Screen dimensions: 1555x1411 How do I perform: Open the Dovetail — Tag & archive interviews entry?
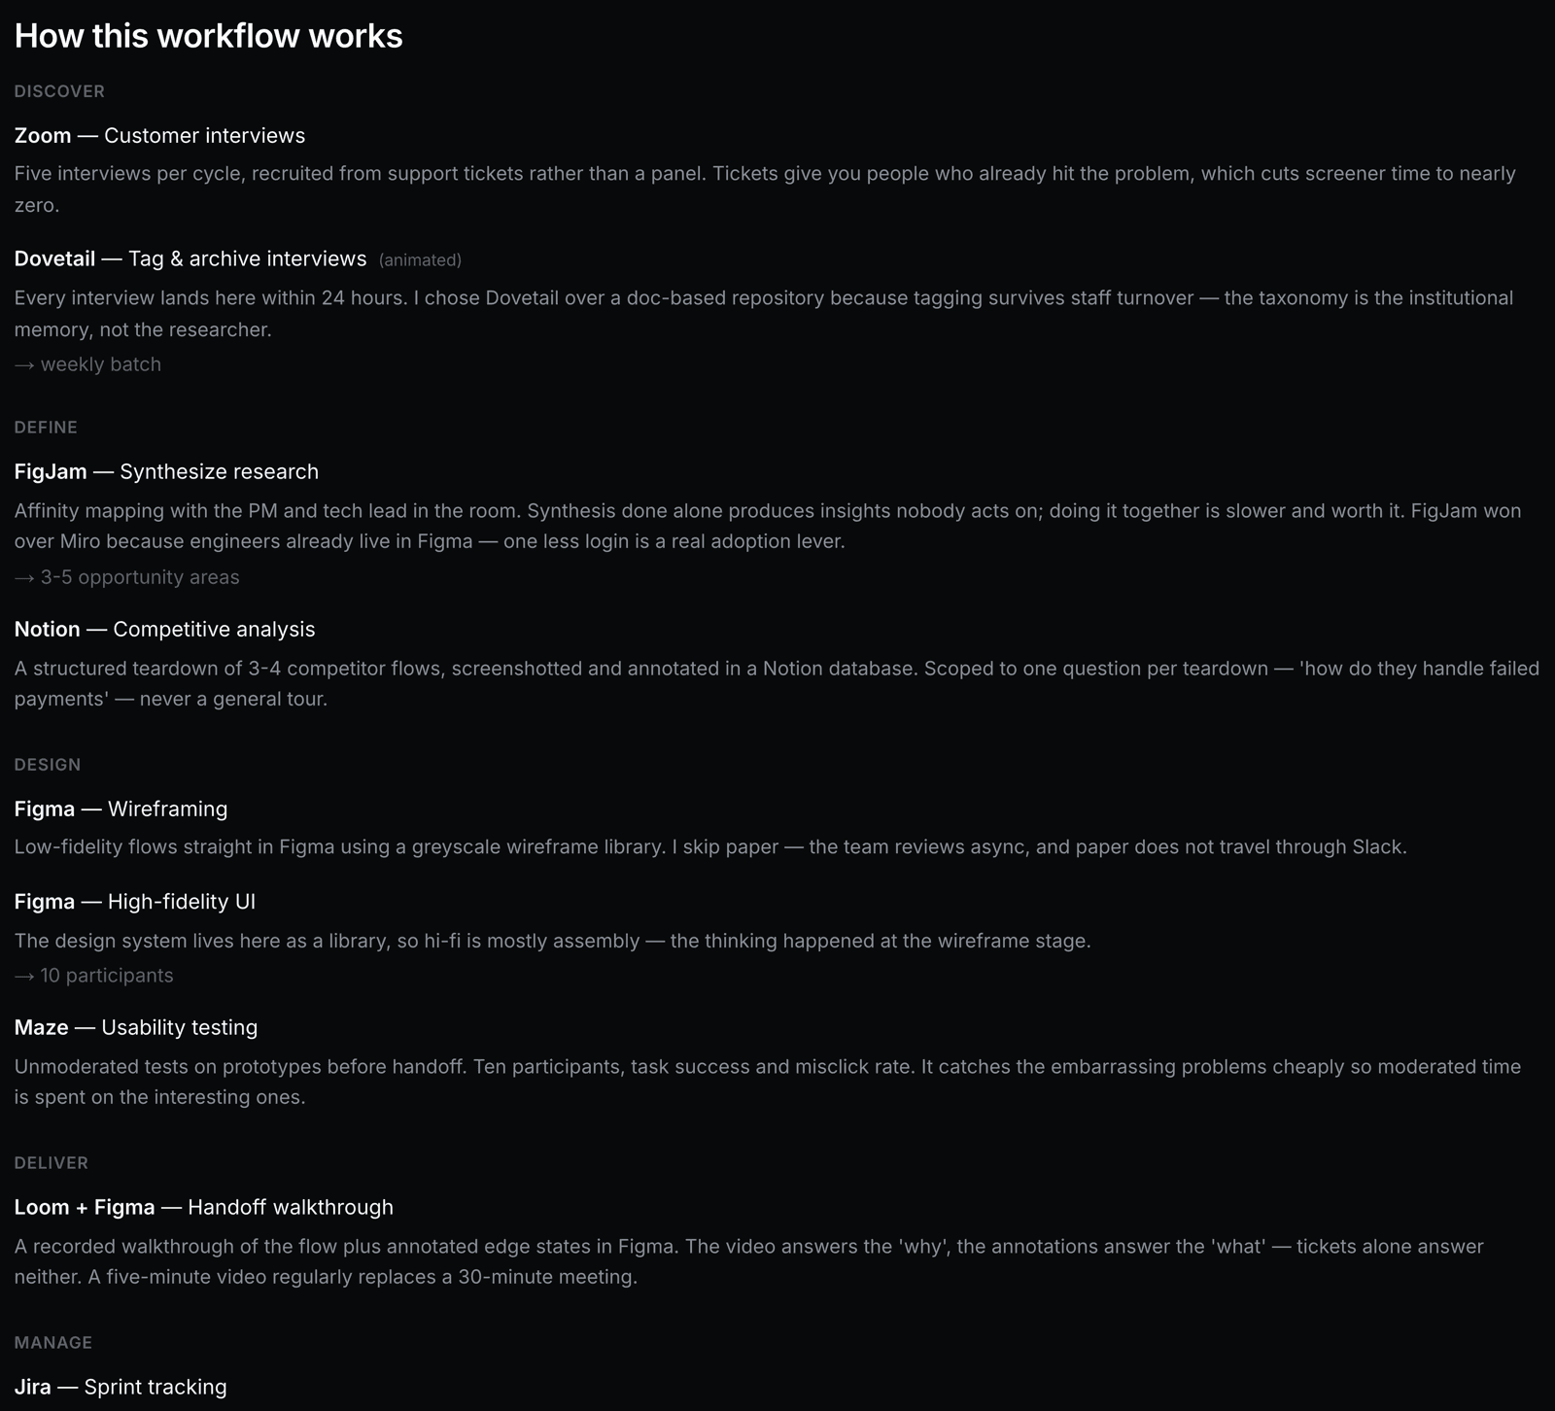(190, 258)
